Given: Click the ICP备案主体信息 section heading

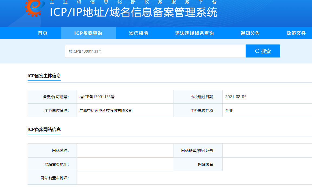Looking at the screenshot, I should (44, 76).
